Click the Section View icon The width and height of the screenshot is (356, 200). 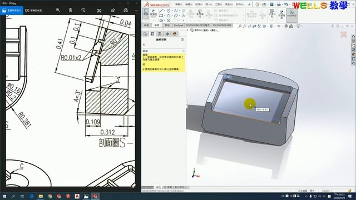coord(255,26)
